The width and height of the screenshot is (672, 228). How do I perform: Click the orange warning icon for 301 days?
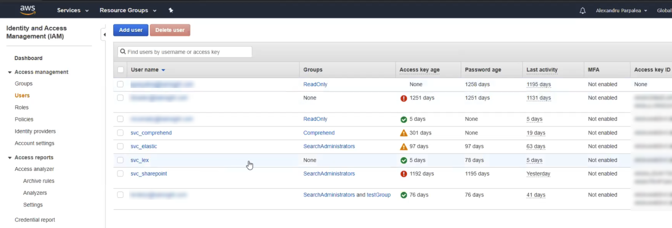pos(404,133)
